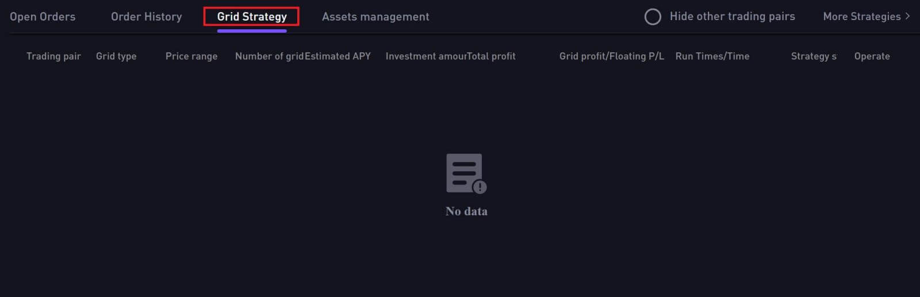Click the Hide other trading pairs label
The image size is (920, 297).
point(732,17)
